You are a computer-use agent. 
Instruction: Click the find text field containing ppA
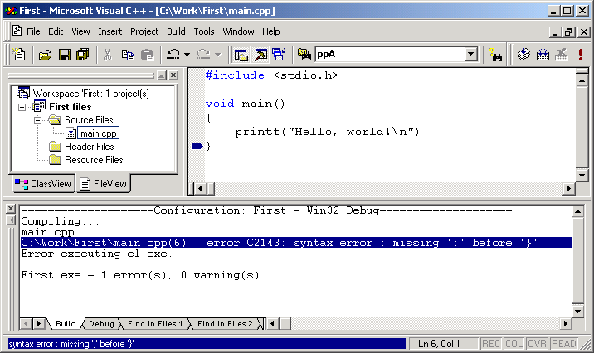pos(390,55)
